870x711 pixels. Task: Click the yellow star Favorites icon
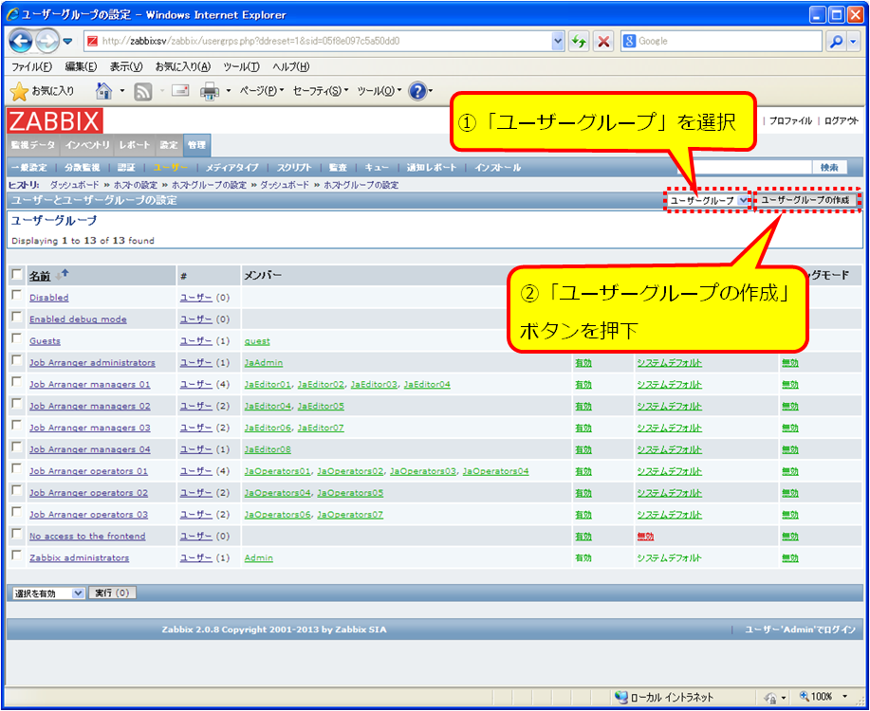point(19,92)
